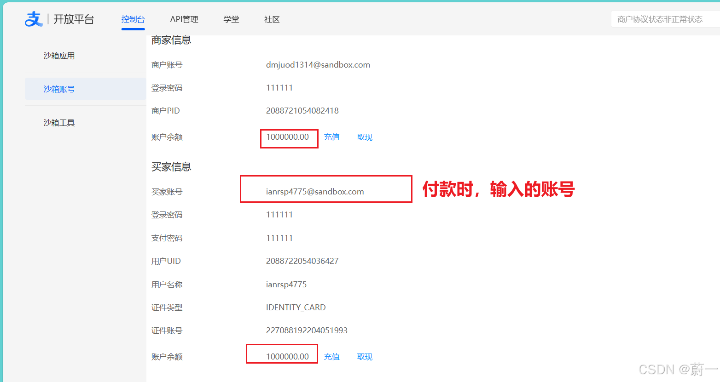The width and height of the screenshot is (720, 382).
Task: Click 充值 link for buyer balance
Action: tap(331, 357)
